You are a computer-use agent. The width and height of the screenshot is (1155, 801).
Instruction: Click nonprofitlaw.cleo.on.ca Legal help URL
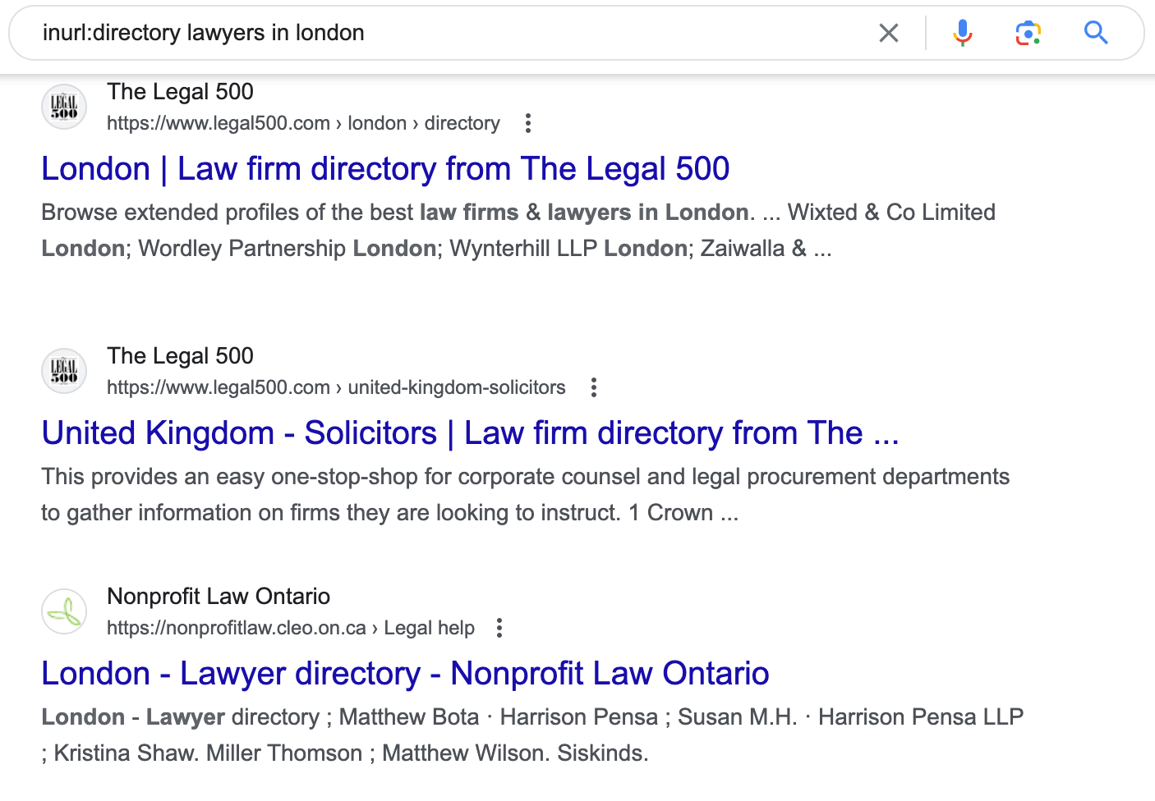pyautogui.click(x=291, y=628)
